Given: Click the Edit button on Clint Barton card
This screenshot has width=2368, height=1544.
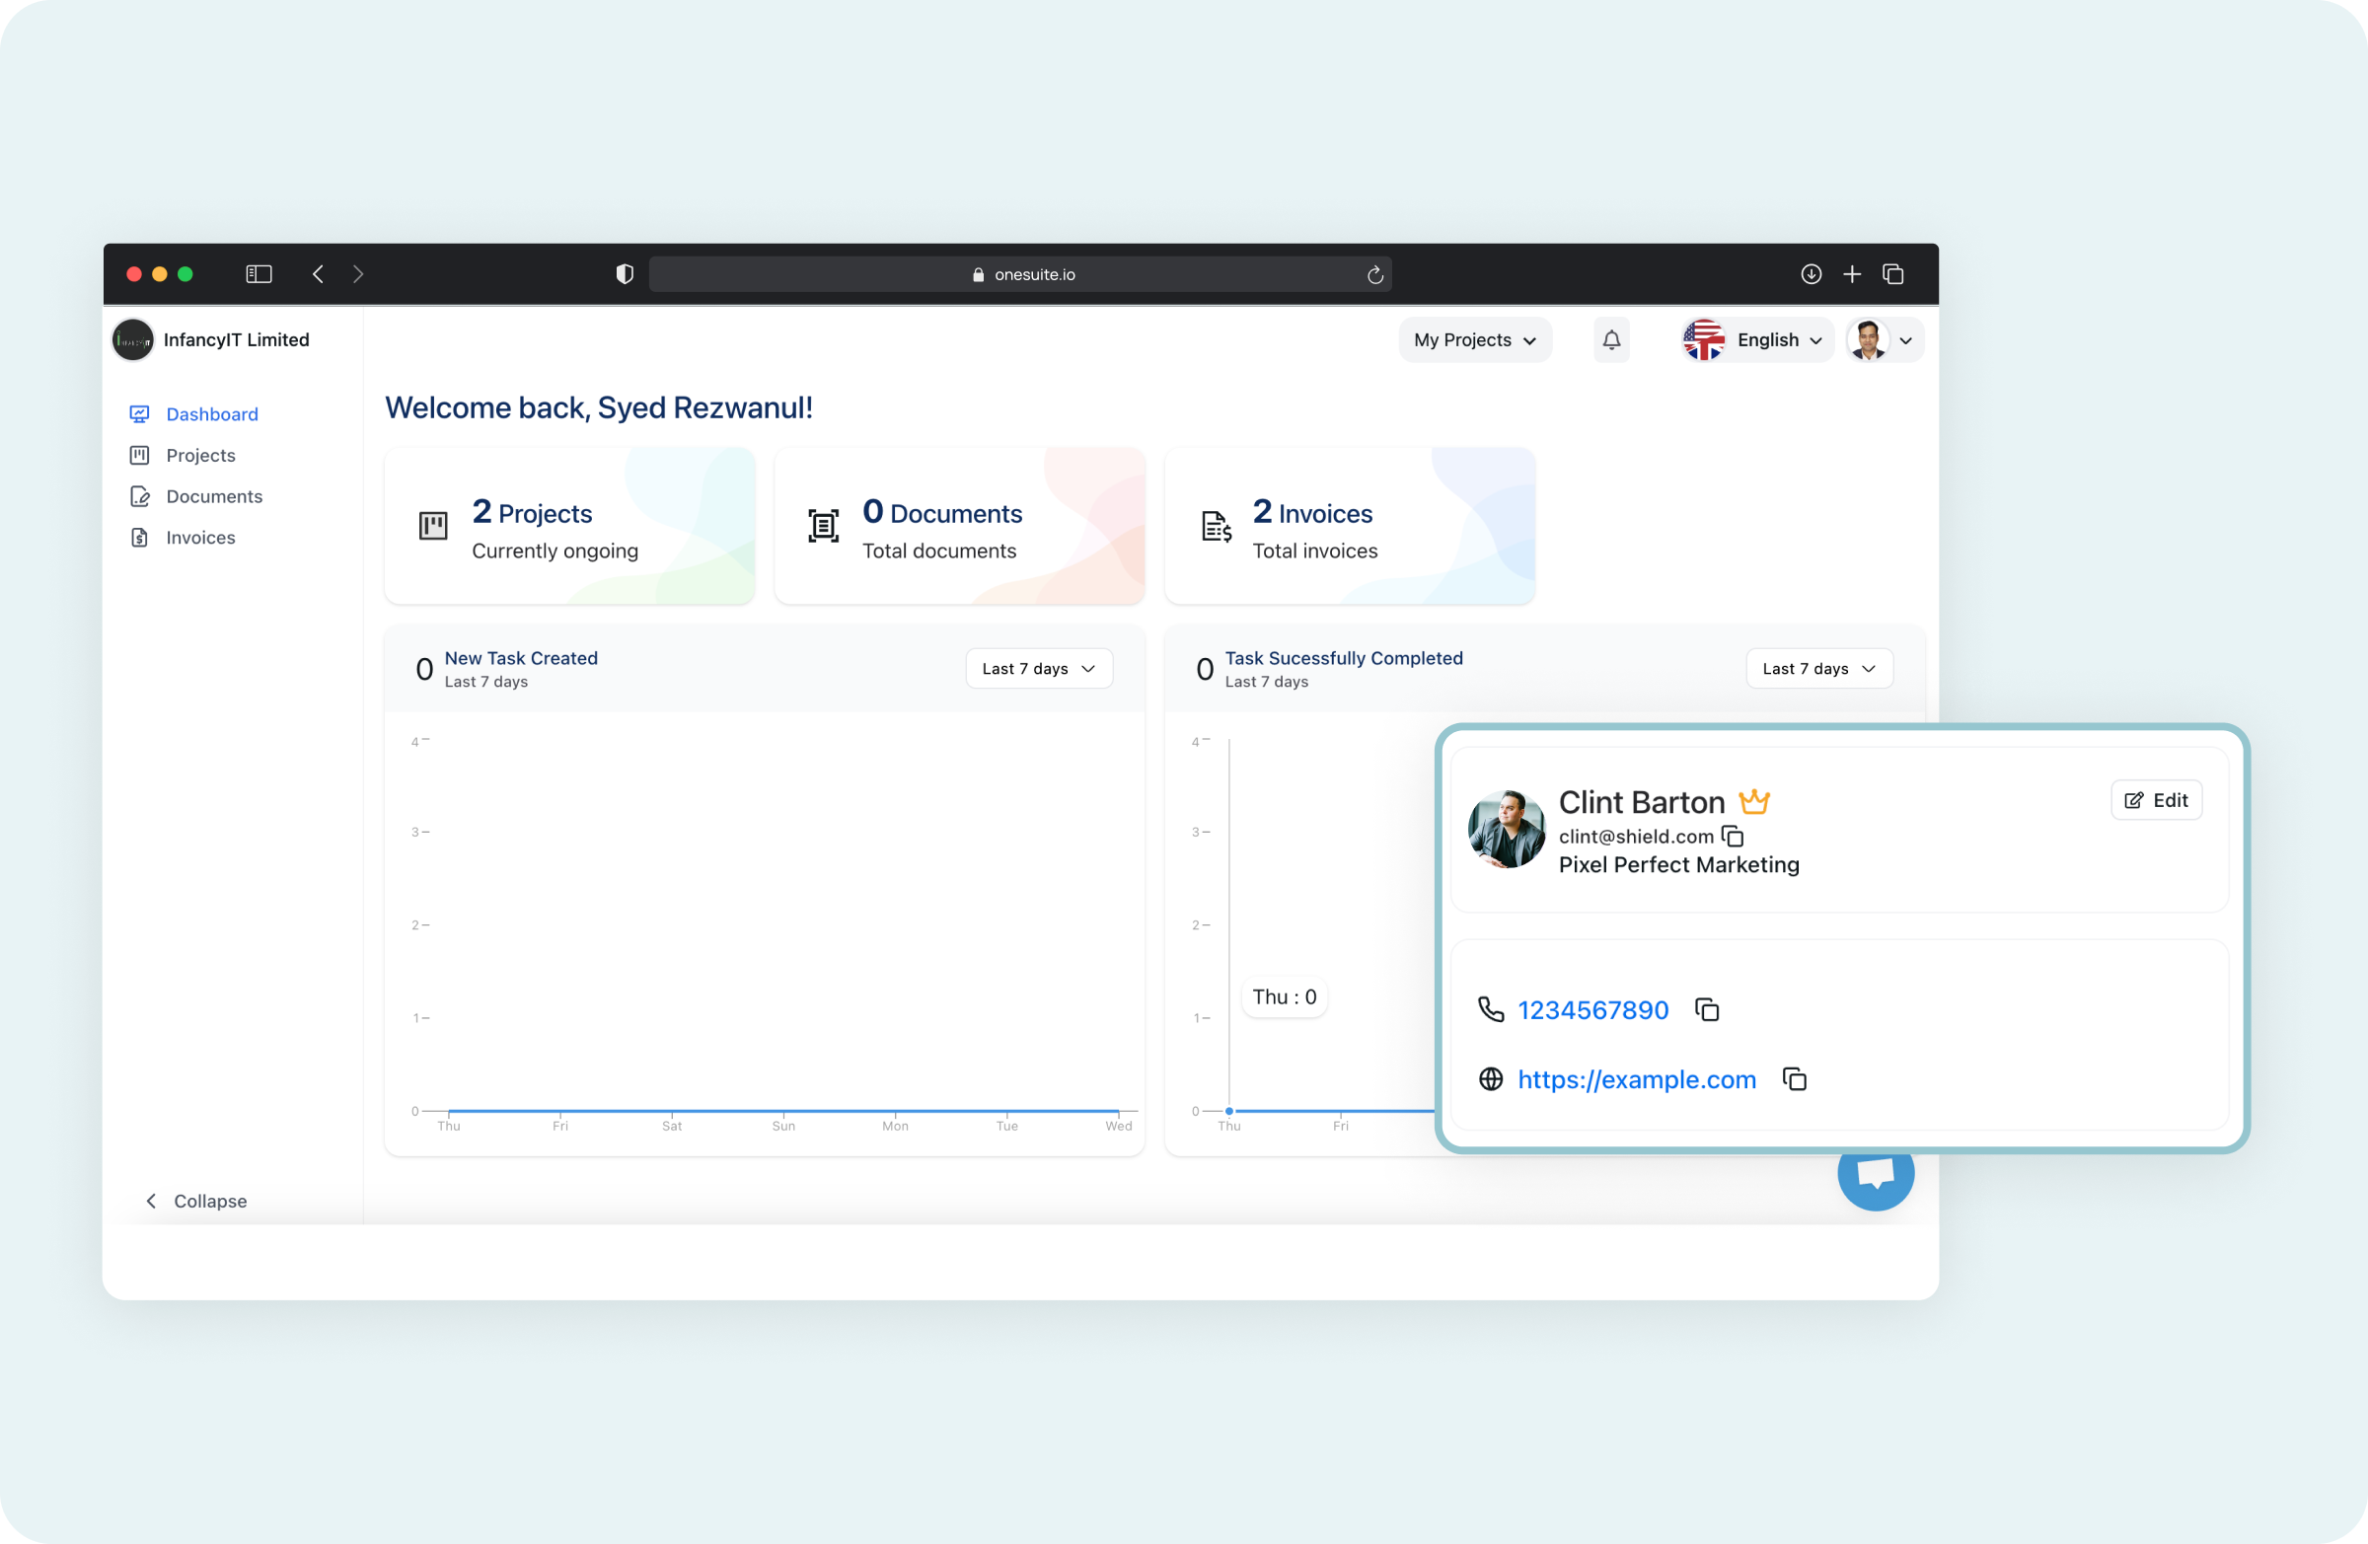Looking at the screenshot, I should [x=2156, y=800].
